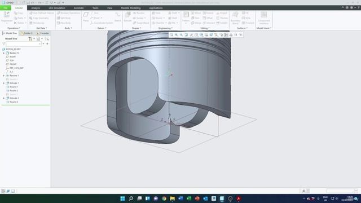Start the Sketch tool
The width and height of the screenshot is (361, 203).
pyautogui.click(x=118, y=17)
